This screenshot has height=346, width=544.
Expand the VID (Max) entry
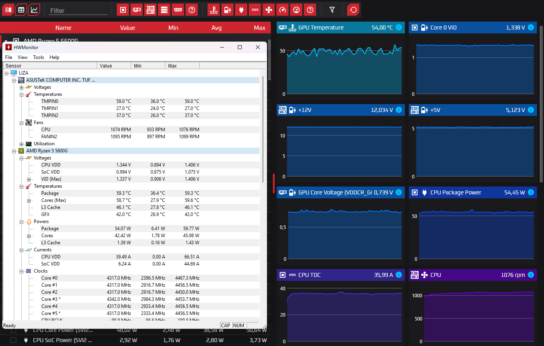coord(29,179)
